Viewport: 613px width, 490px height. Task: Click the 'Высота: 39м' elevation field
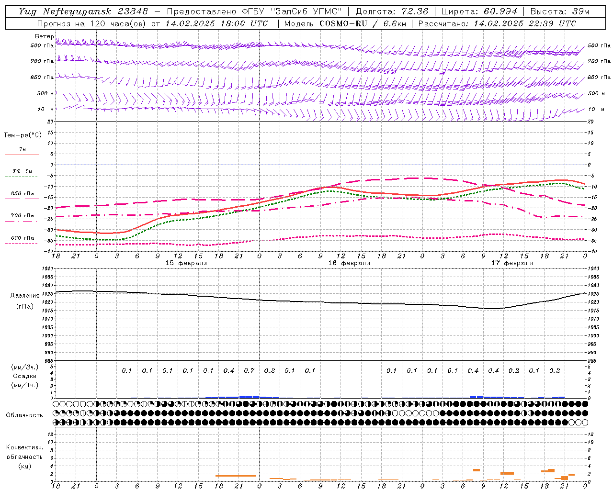click(x=560, y=11)
